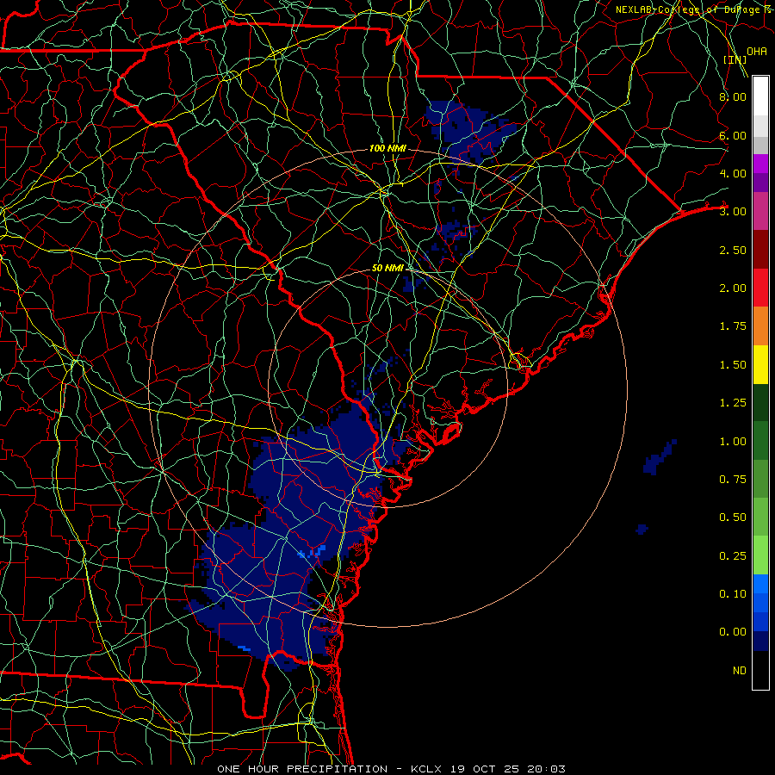This screenshot has width=775, height=775.
Task: Select the pink legend swatch beside 3.00
Action: coord(760,212)
